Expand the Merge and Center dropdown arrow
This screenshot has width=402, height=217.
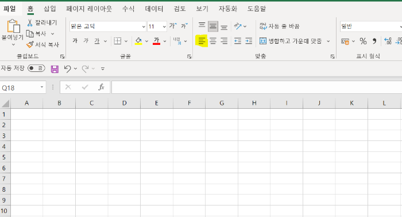coord(328,41)
